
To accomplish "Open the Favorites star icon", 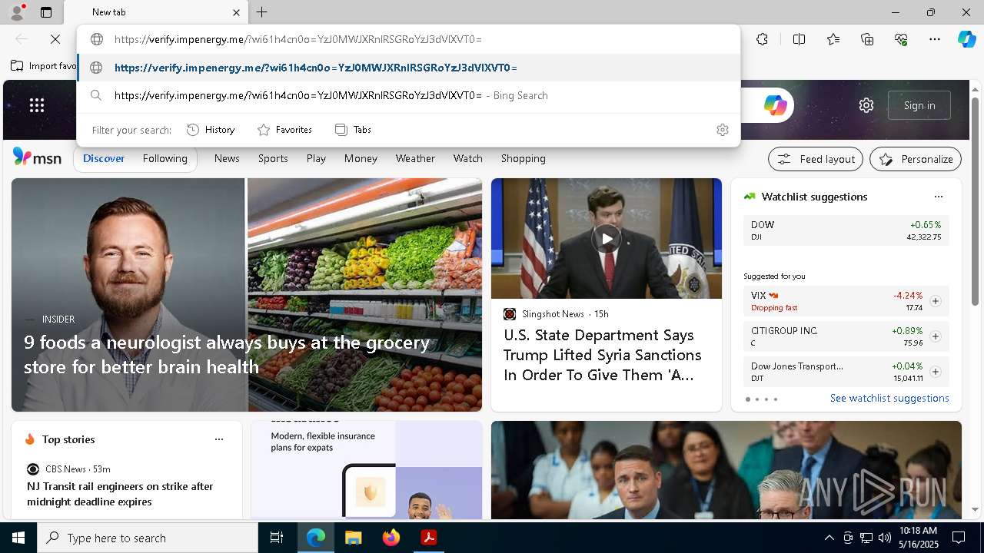I will tap(833, 39).
